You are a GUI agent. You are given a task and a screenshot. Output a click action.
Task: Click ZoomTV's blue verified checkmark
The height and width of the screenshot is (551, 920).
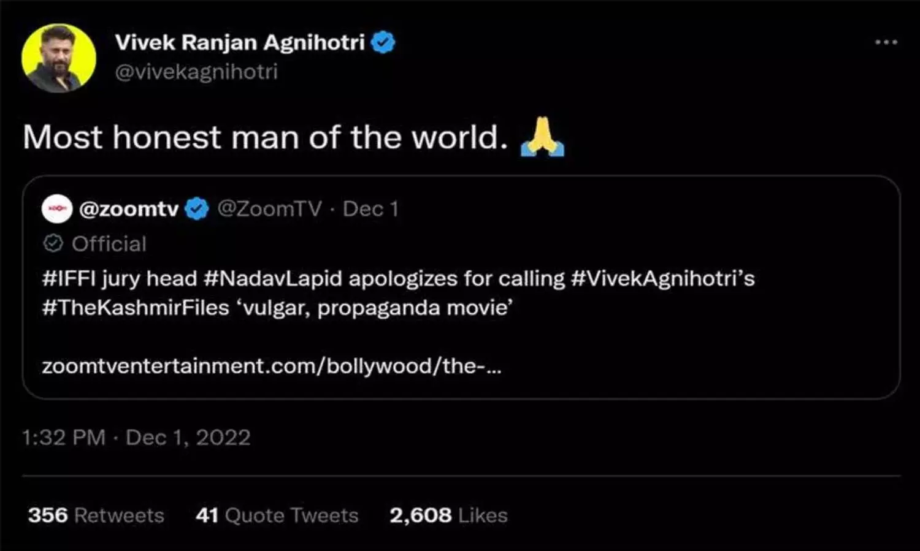(x=196, y=208)
